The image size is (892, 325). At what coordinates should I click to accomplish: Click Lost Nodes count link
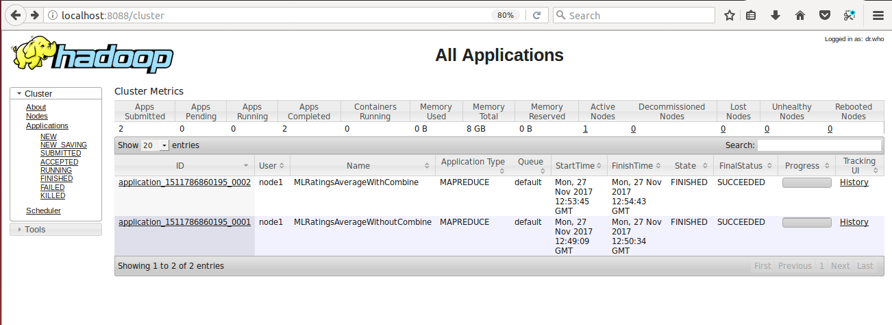[x=723, y=129]
